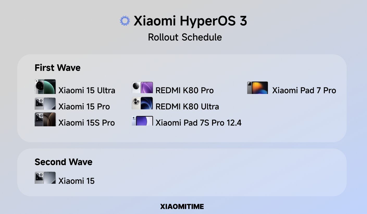
Task: Click the Second Wave Xiaomi 15 phone image
Action: point(45,178)
